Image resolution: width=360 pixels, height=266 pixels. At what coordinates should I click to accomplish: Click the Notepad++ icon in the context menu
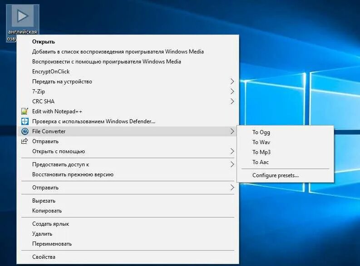click(25, 111)
